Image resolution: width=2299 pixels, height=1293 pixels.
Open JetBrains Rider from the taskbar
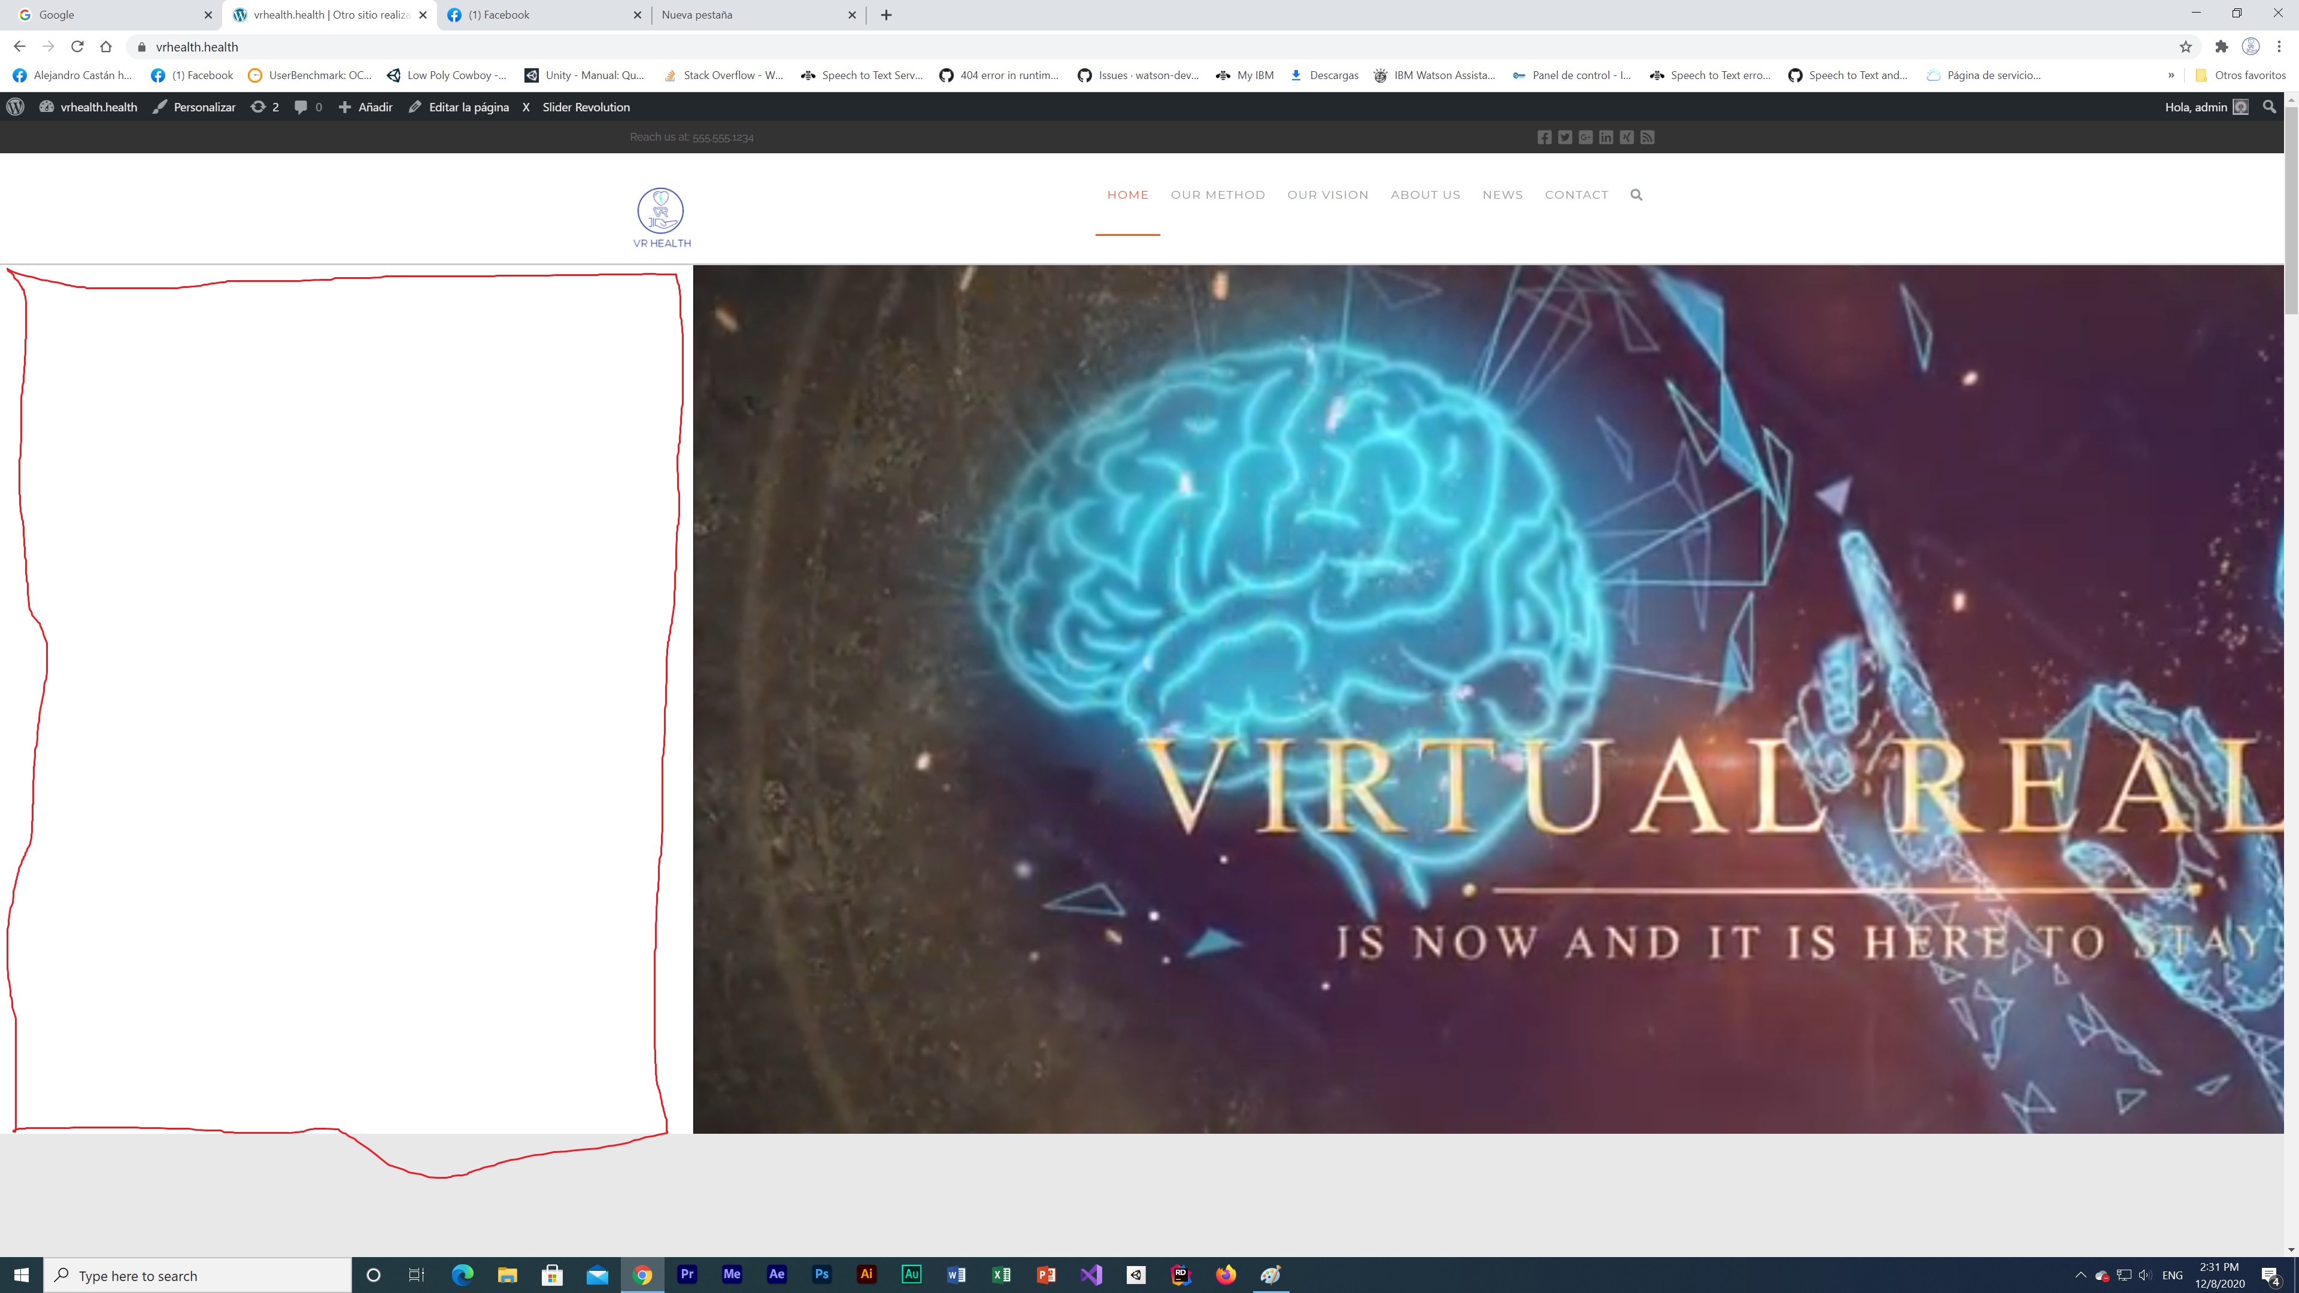point(1181,1274)
